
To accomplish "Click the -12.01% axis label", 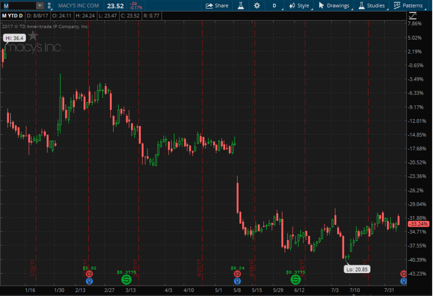I will (x=417, y=121).
